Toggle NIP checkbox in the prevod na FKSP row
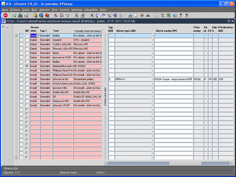The height and width of the screenshot is (177, 236). 27,57
